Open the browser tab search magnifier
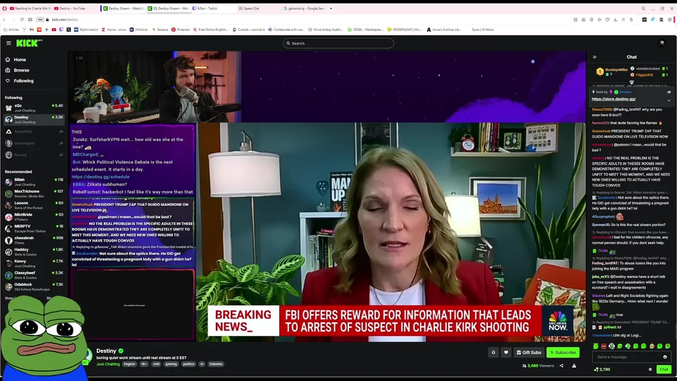The width and height of the screenshot is (677, 381). (x=643, y=8)
